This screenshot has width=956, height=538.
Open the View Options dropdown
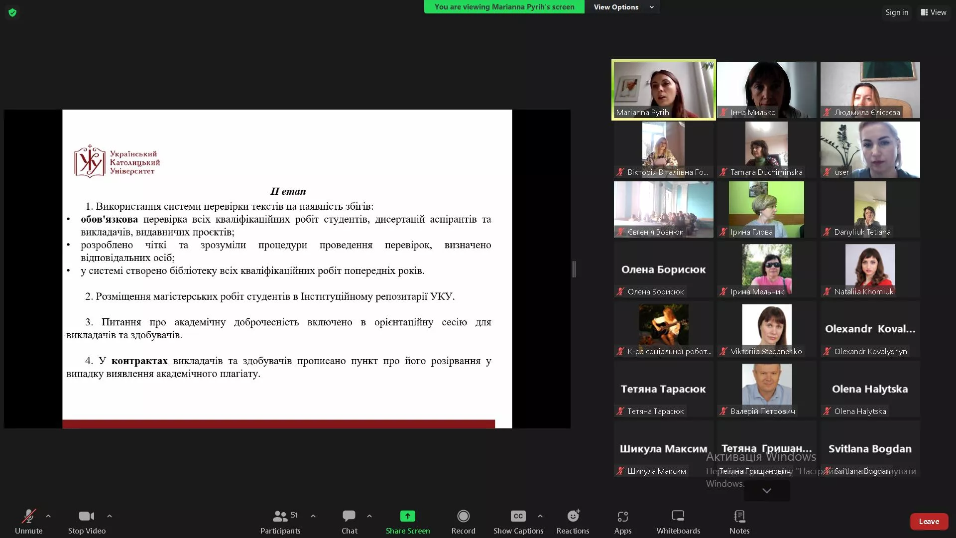point(622,7)
